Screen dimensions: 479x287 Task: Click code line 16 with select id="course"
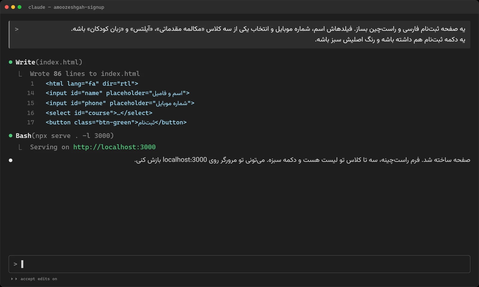(99, 113)
